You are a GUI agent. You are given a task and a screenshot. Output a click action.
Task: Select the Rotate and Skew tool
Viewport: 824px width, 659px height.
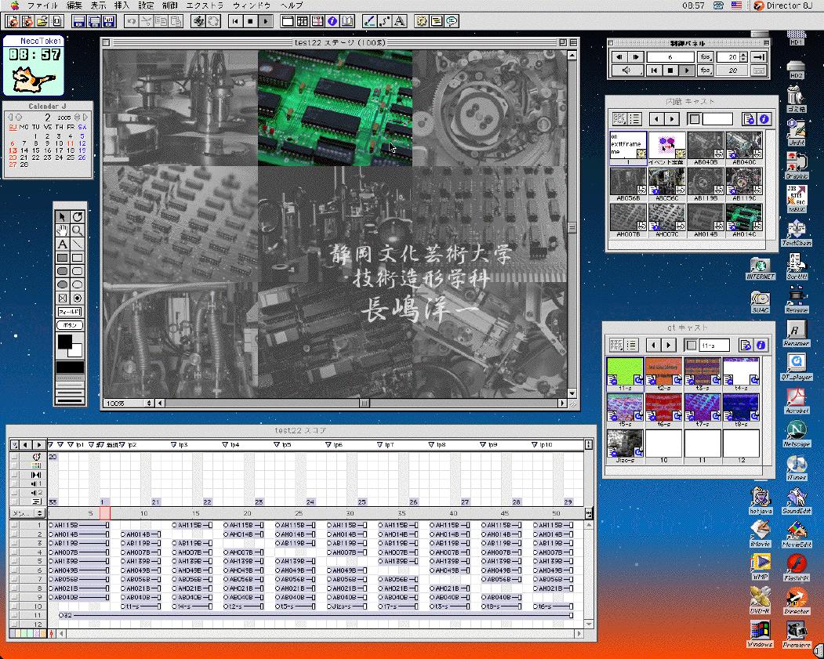(x=78, y=216)
